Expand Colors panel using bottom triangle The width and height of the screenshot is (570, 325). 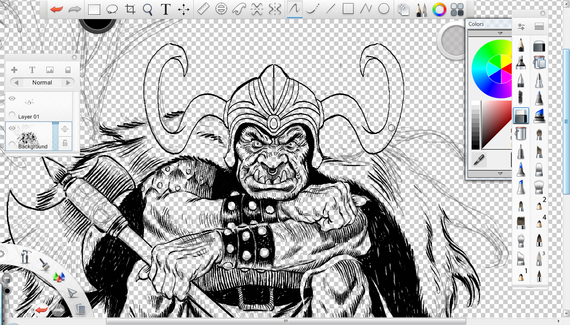(500, 174)
